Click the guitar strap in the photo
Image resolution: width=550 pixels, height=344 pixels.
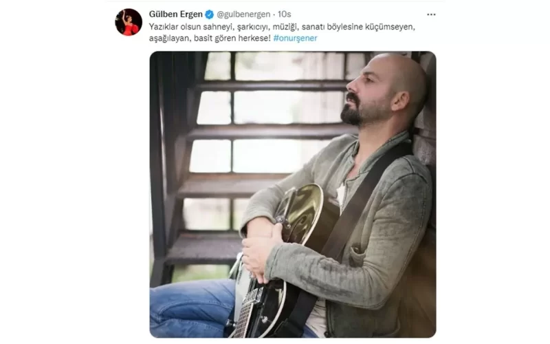coord(365,204)
